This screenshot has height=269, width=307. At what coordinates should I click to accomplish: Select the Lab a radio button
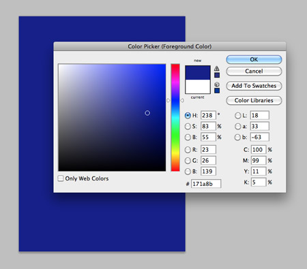[x=237, y=126]
